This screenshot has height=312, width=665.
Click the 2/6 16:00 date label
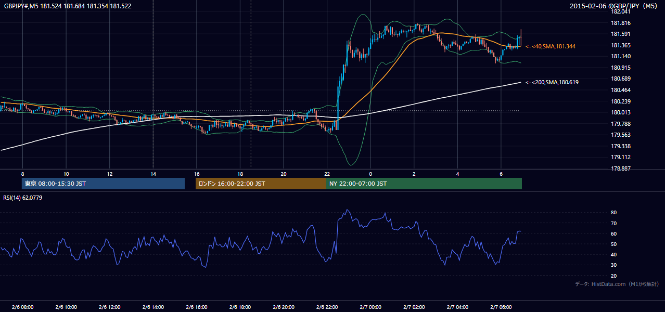196,307
